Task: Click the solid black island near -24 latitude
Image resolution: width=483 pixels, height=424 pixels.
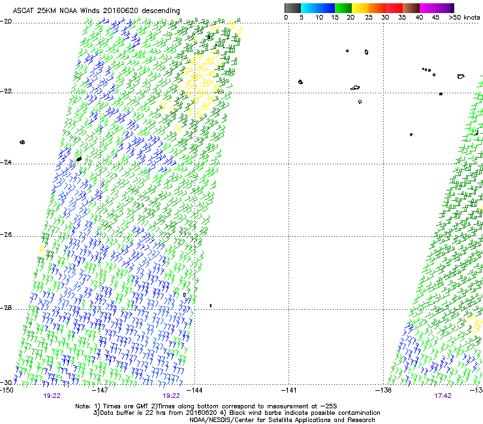Action: coord(79,159)
